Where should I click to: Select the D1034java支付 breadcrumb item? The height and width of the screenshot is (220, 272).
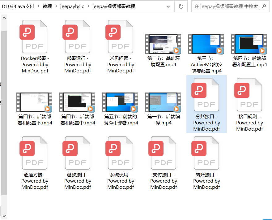(19, 6)
